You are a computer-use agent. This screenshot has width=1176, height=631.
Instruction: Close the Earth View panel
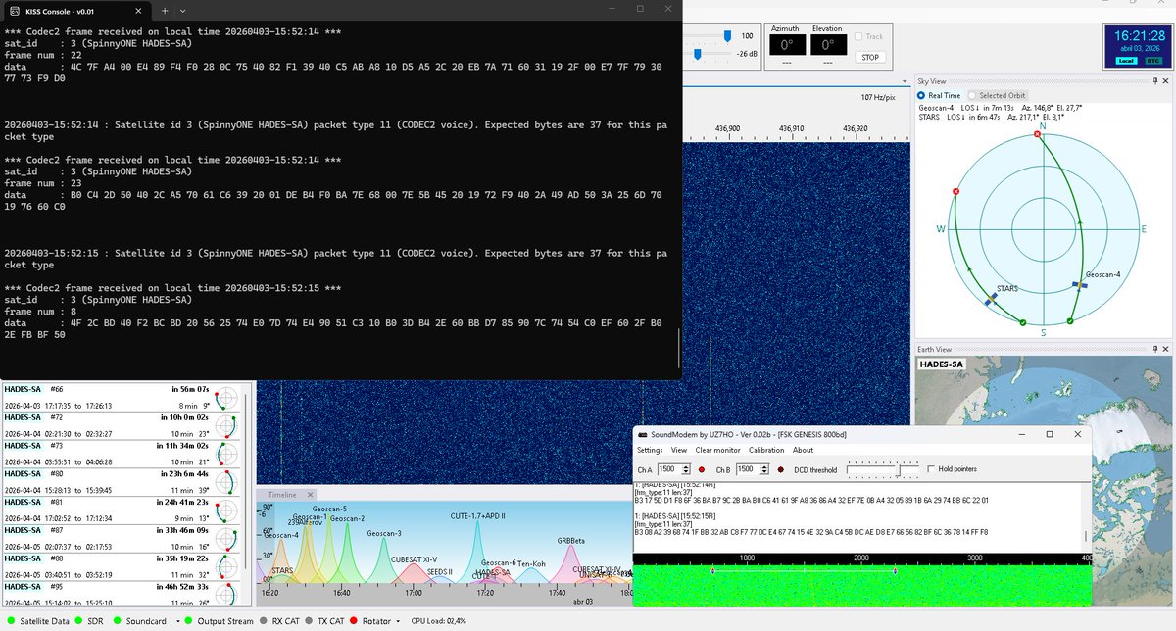(x=1167, y=349)
